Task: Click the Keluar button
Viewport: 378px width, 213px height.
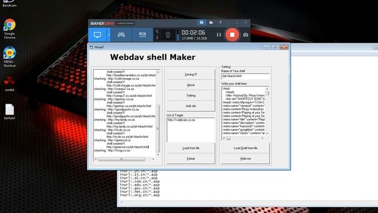Action: (x=191, y=159)
